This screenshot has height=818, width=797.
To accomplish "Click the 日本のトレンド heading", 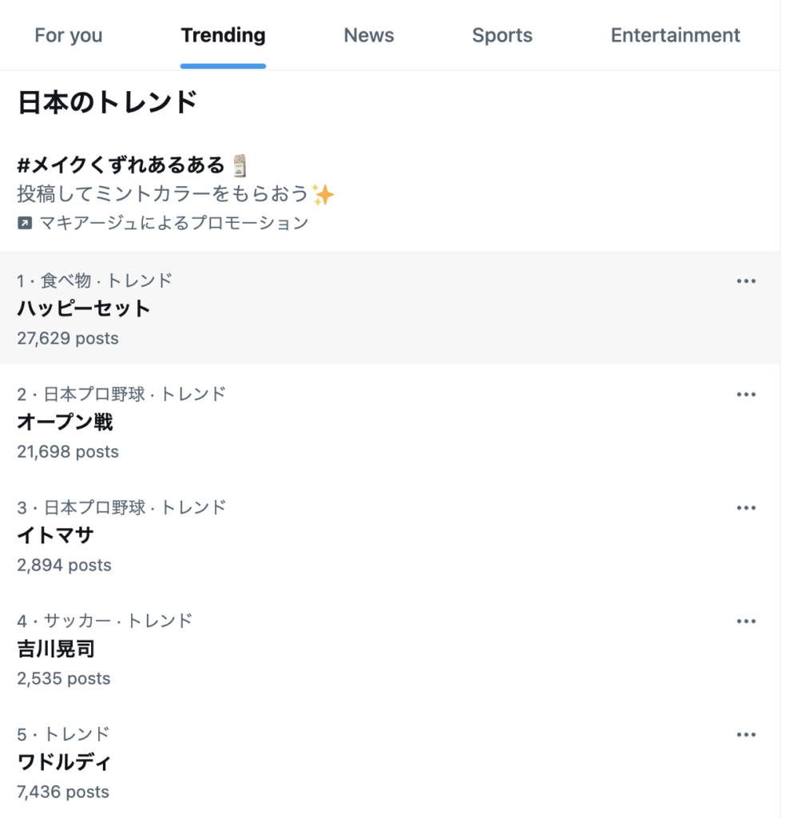I will (x=108, y=102).
